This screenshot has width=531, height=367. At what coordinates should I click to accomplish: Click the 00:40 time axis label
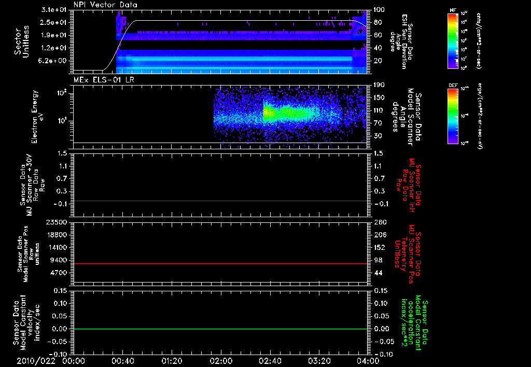pos(122,361)
